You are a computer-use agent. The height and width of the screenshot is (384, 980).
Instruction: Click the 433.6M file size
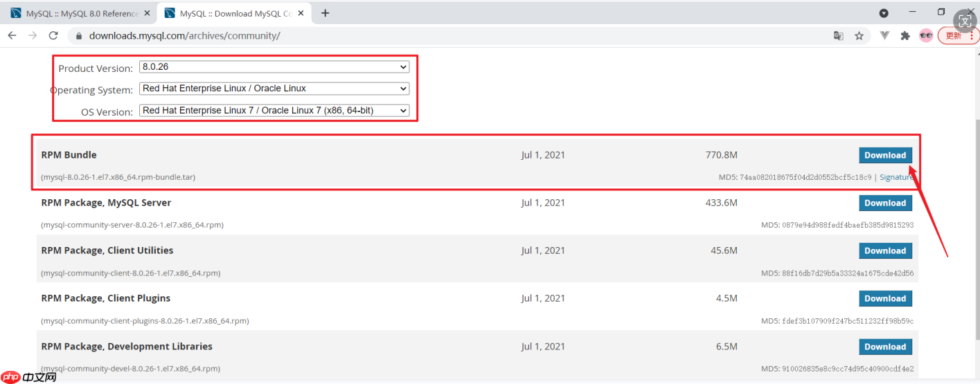click(722, 203)
